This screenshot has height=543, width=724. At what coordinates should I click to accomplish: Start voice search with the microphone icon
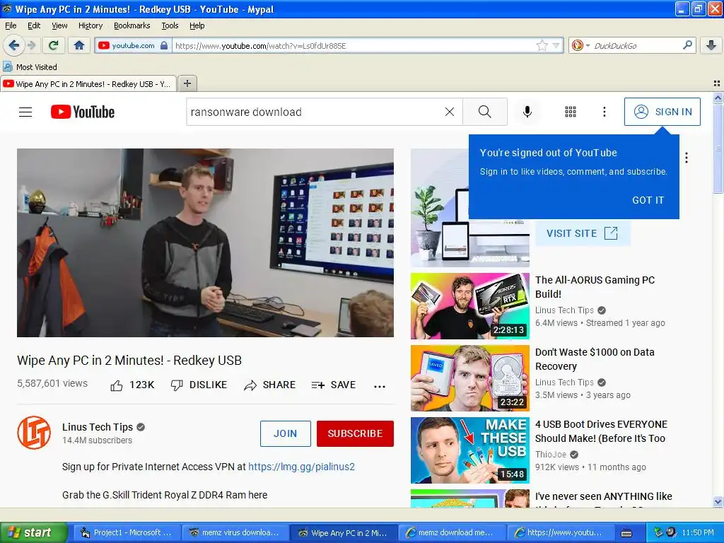click(527, 112)
